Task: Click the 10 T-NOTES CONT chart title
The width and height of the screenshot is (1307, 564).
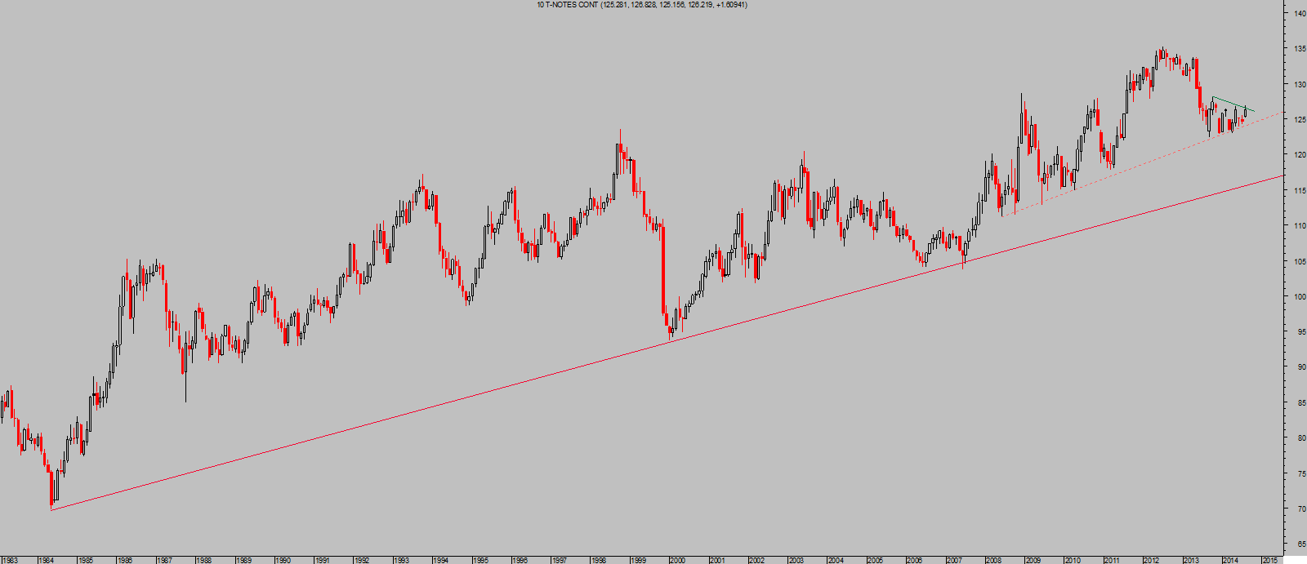Action: click(x=642, y=5)
